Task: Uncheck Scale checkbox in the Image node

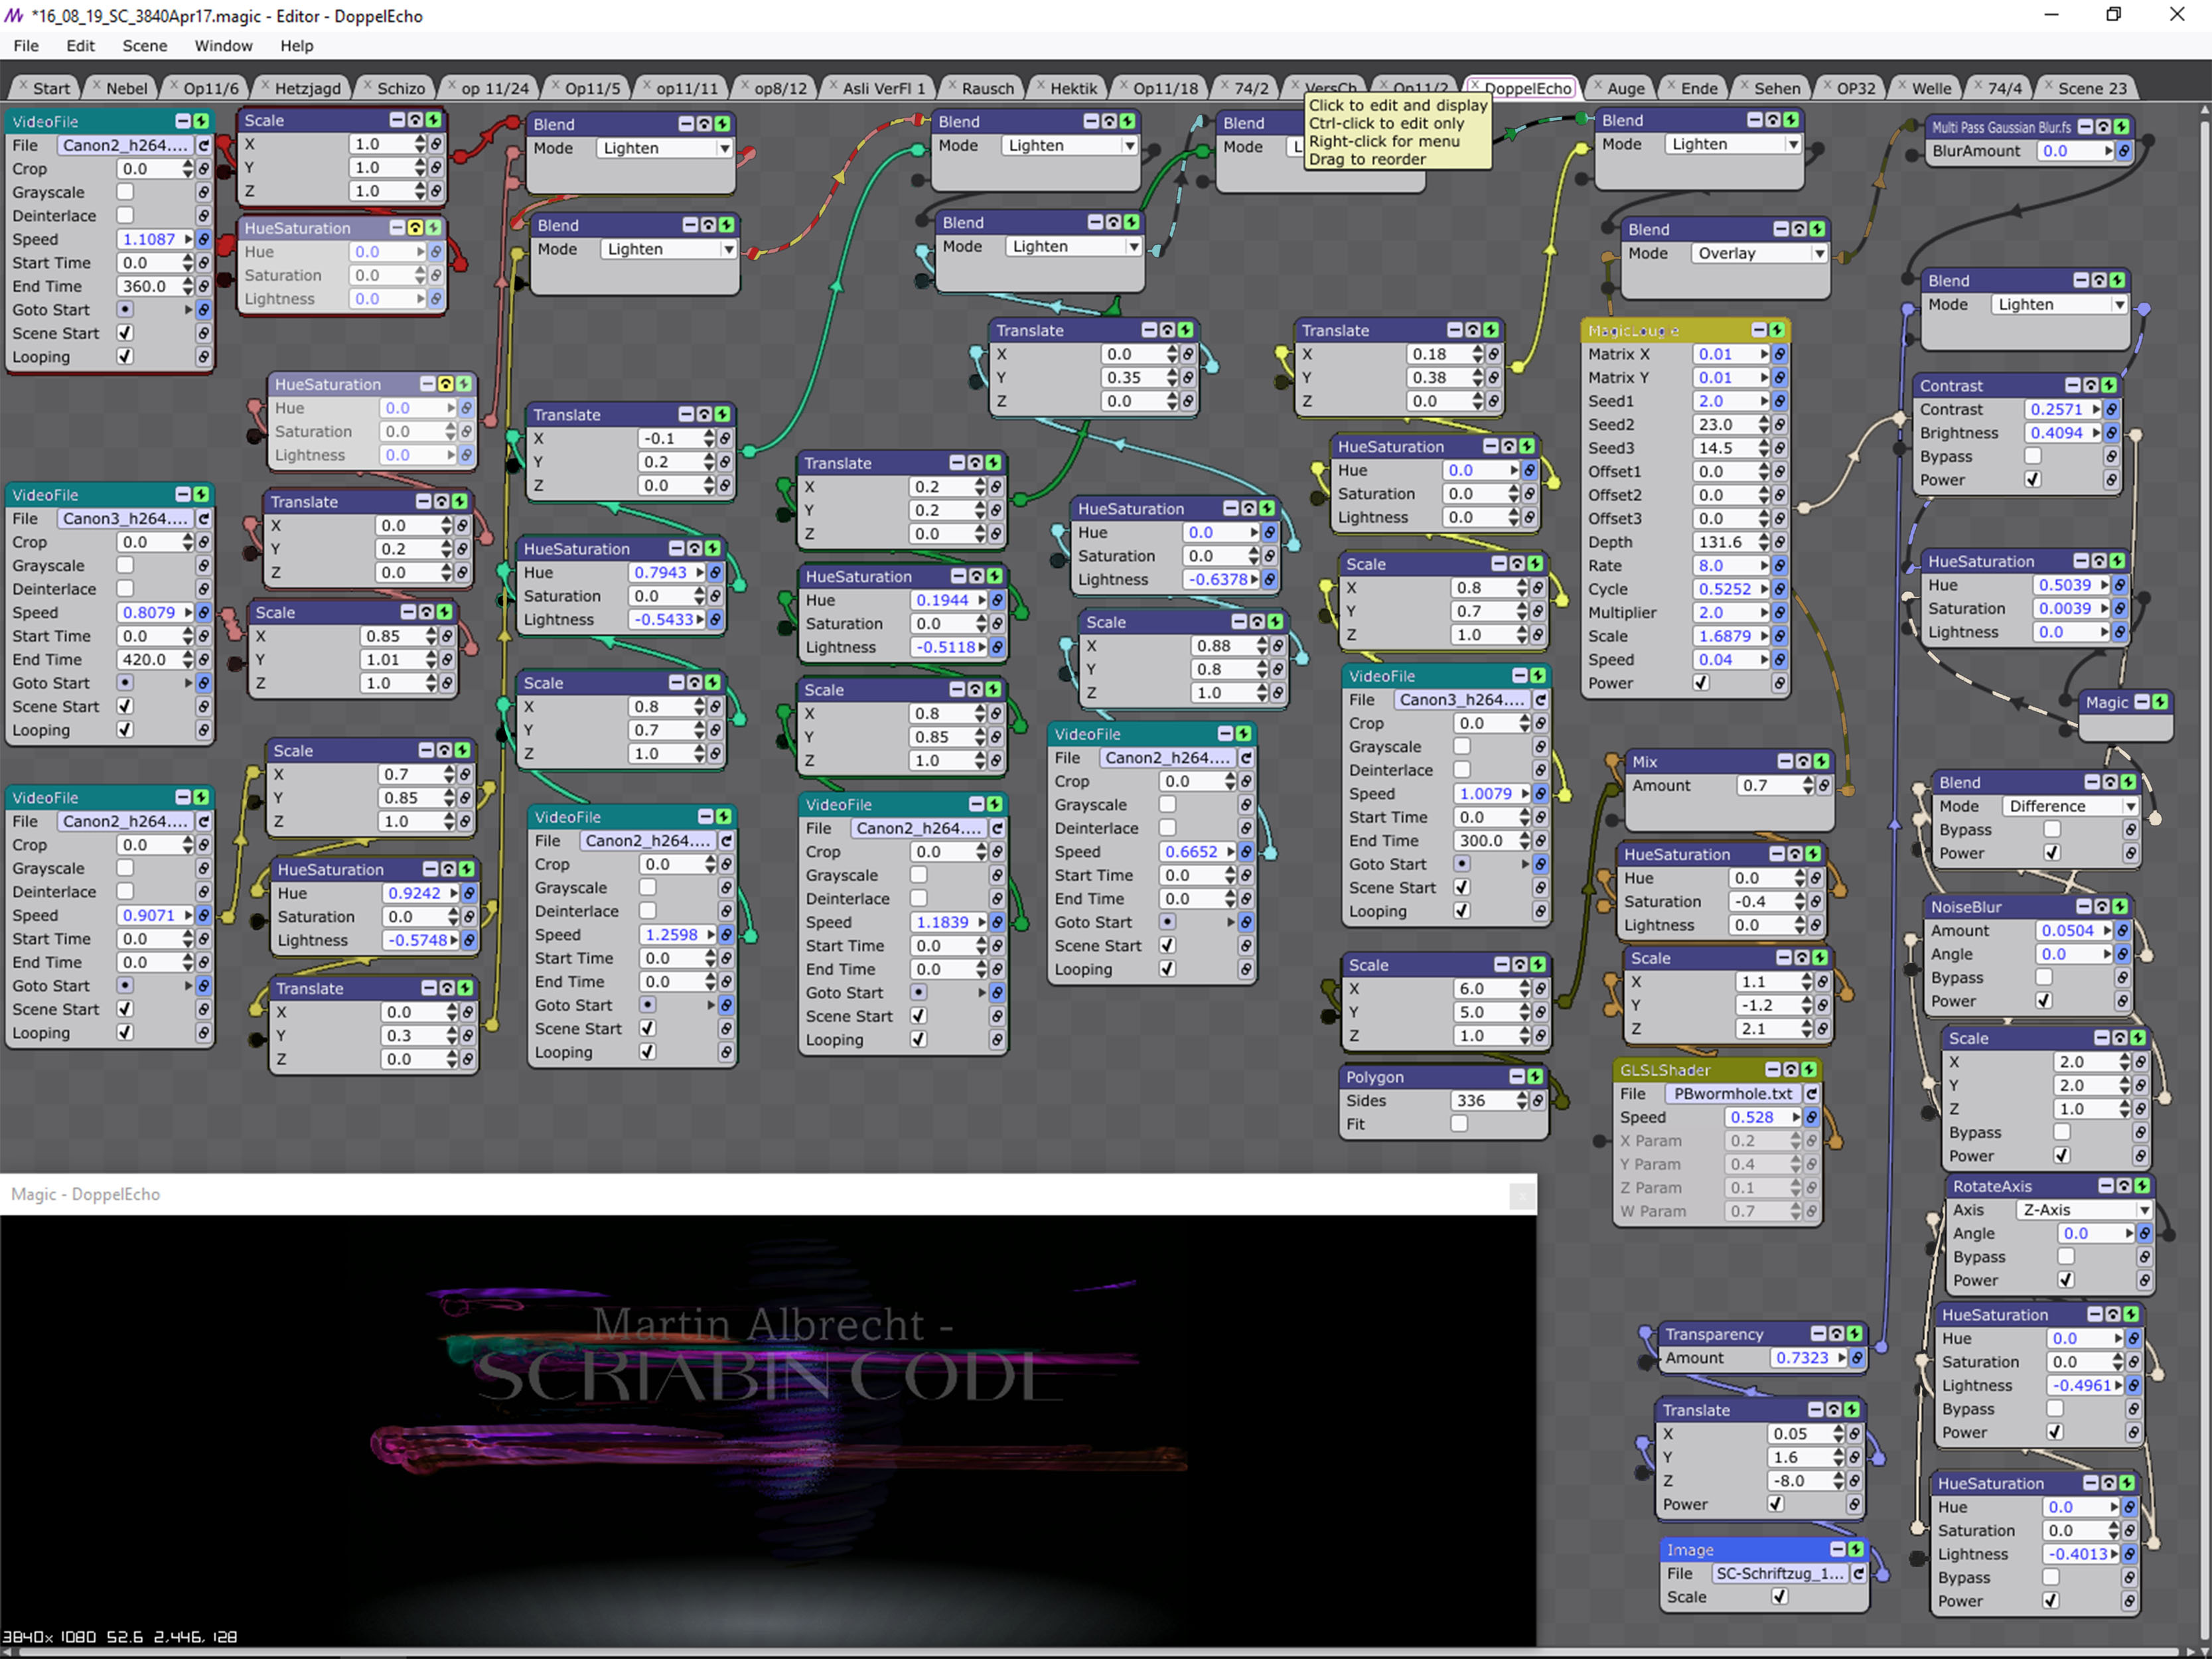Action: [1780, 1596]
